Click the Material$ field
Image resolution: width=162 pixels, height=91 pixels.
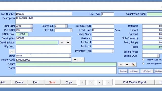pos(152,26)
